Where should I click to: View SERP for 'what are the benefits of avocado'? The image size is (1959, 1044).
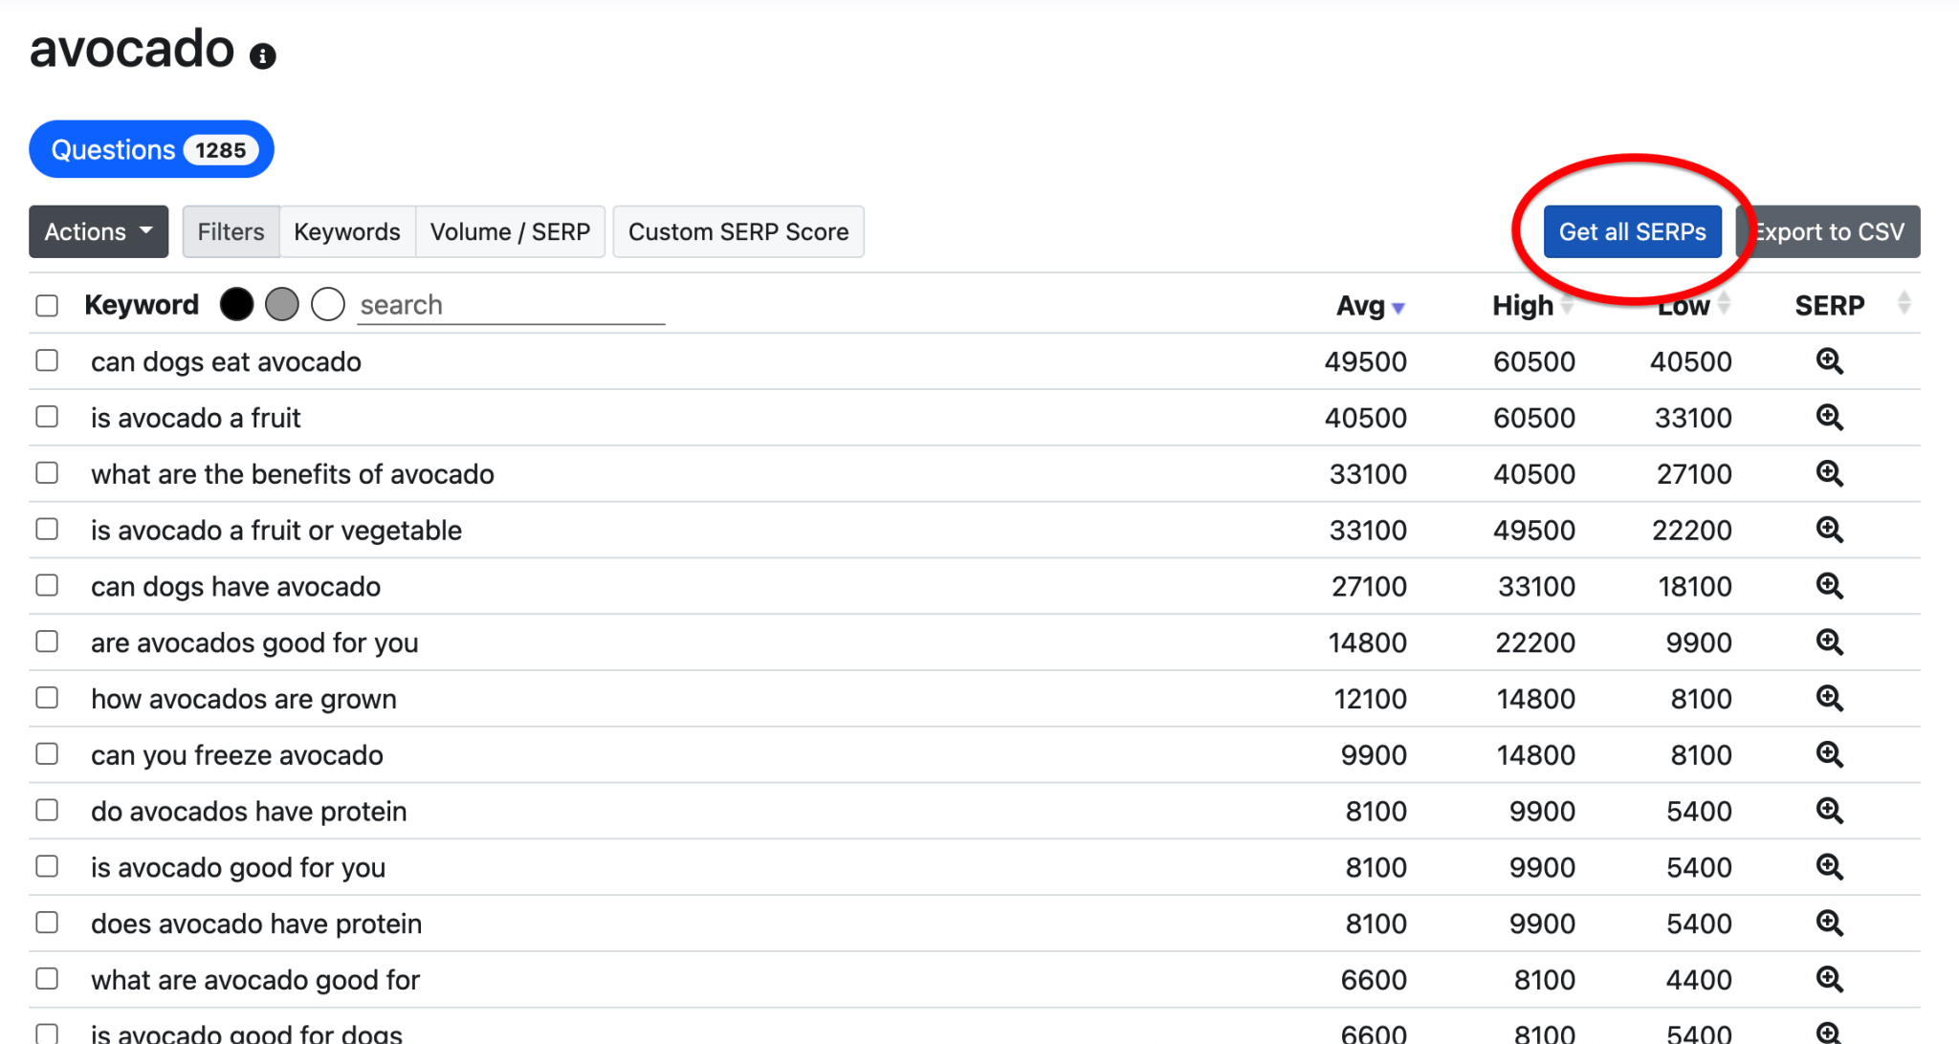pos(1829,473)
